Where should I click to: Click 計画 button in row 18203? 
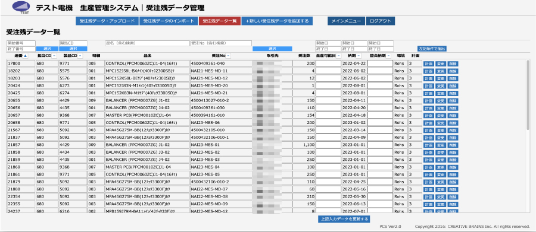(429, 78)
